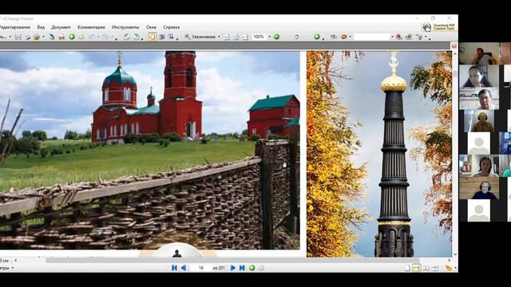This screenshot has height=287, width=511.
Task: Click green go-back view button
Action: (x=252, y=268)
